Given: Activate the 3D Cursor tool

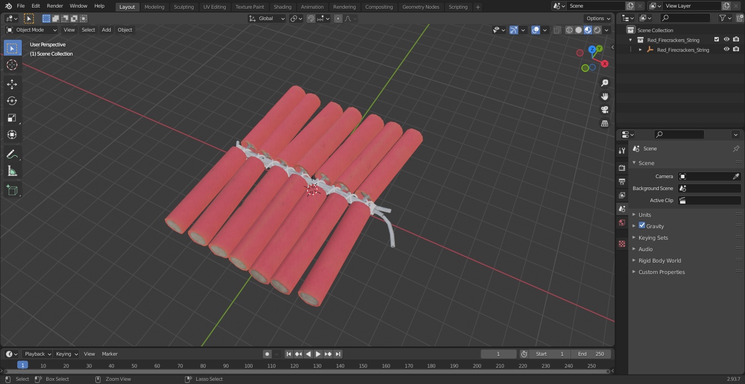Looking at the screenshot, I should click(12, 65).
